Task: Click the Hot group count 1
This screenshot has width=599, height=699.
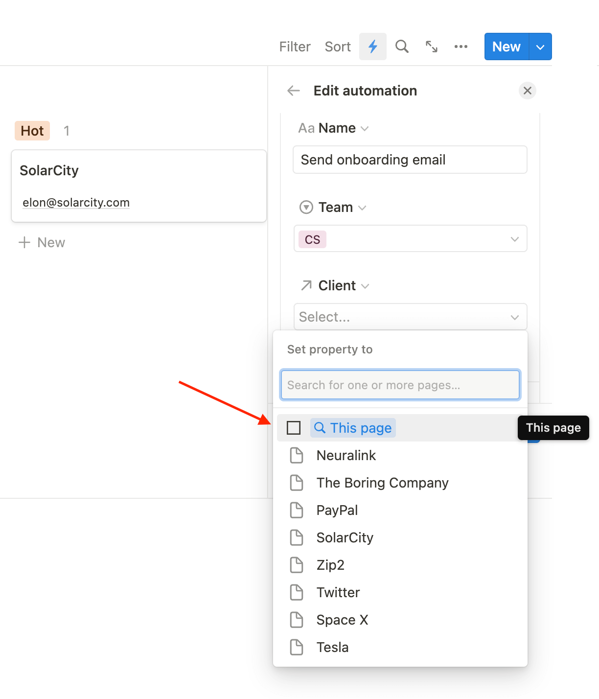Action: tap(67, 131)
